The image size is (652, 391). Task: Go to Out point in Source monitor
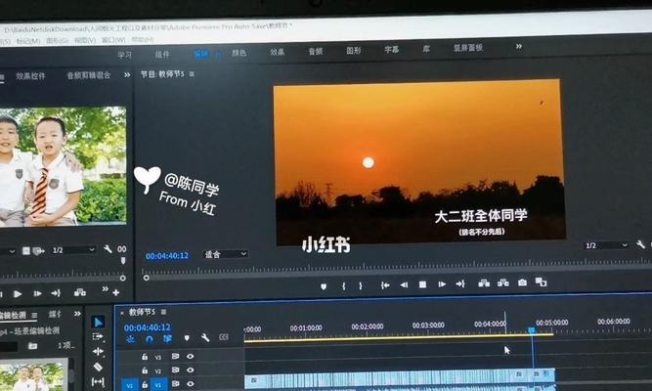[56, 293]
